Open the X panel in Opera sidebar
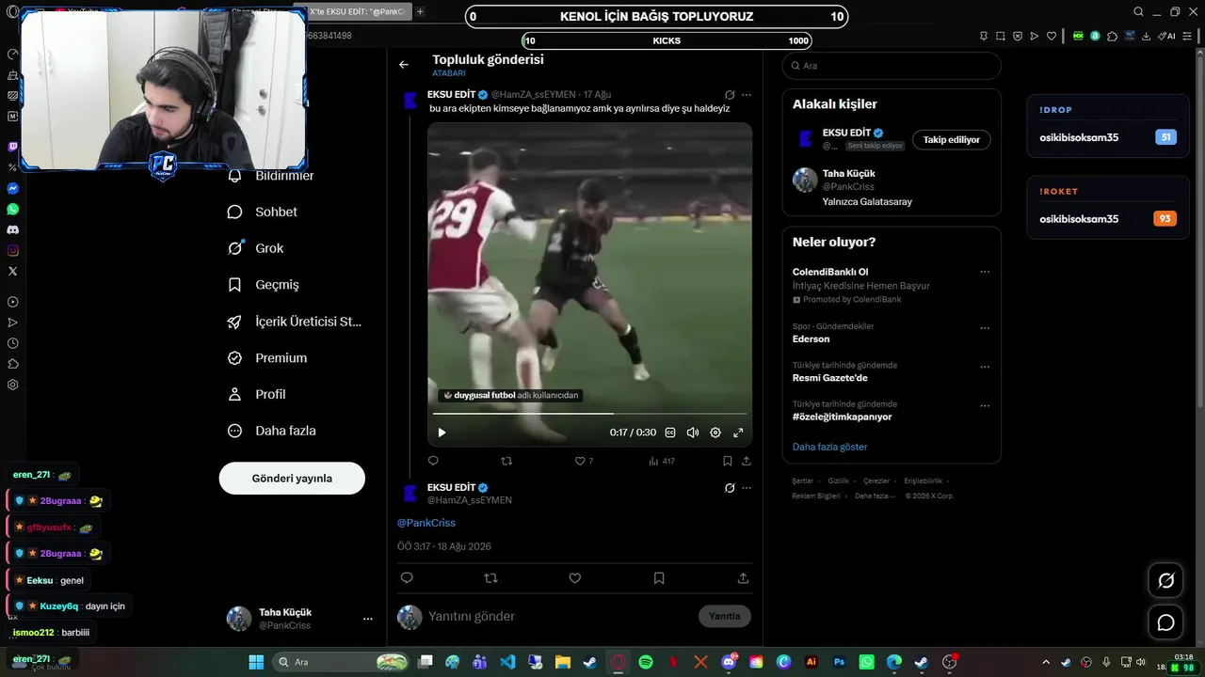1205x677 pixels. tap(13, 271)
